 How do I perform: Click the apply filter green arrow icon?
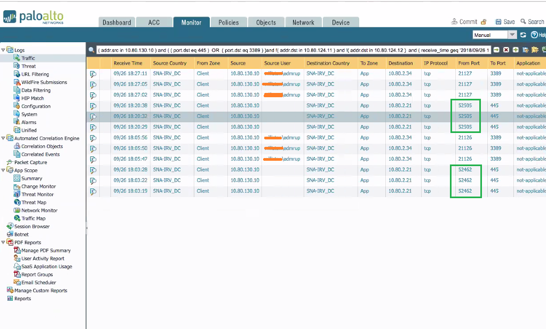(496, 50)
